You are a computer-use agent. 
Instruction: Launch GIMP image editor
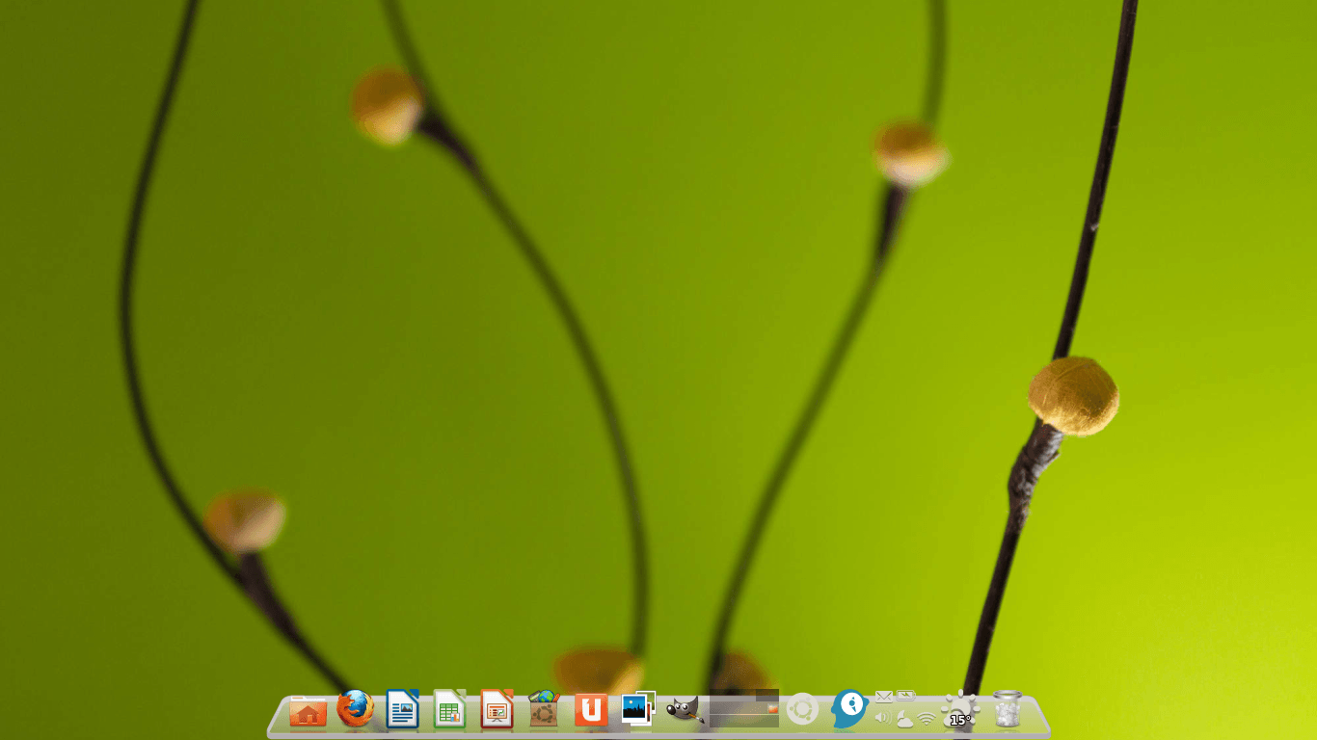click(685, 710)
